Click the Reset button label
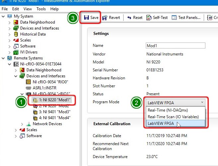Screen dimensions: 218x166 tap(138, 18)
